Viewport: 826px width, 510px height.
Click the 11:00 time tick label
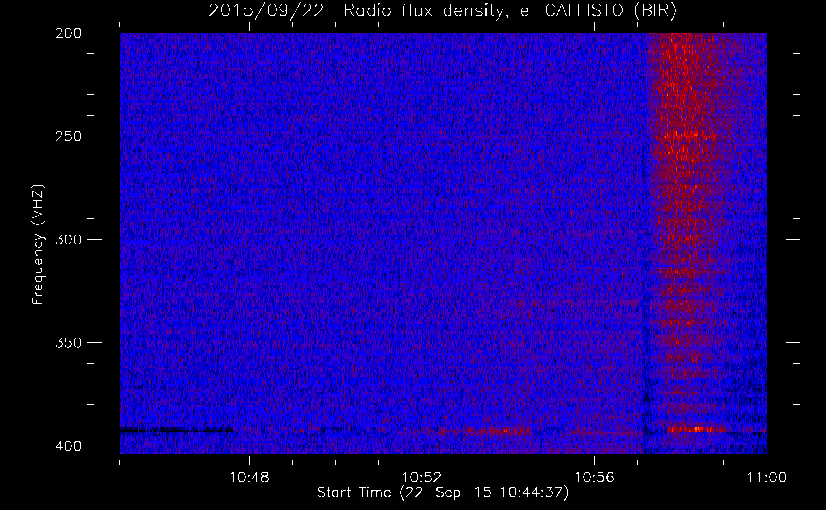[x=767, y=478]
